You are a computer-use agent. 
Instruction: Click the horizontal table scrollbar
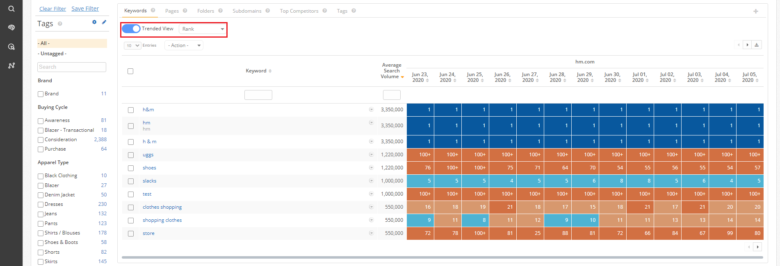(x=442, y=257)
